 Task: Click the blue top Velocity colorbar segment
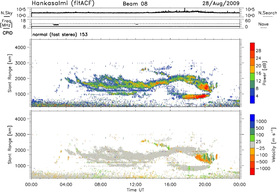tap(252, 118)
